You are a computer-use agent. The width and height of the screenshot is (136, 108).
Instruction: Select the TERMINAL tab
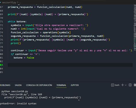click(x=61, y=85)
